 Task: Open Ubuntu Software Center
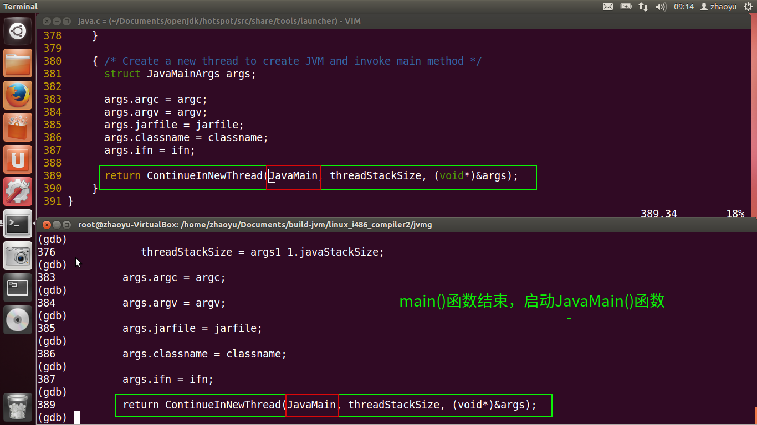tap(18, 127)
